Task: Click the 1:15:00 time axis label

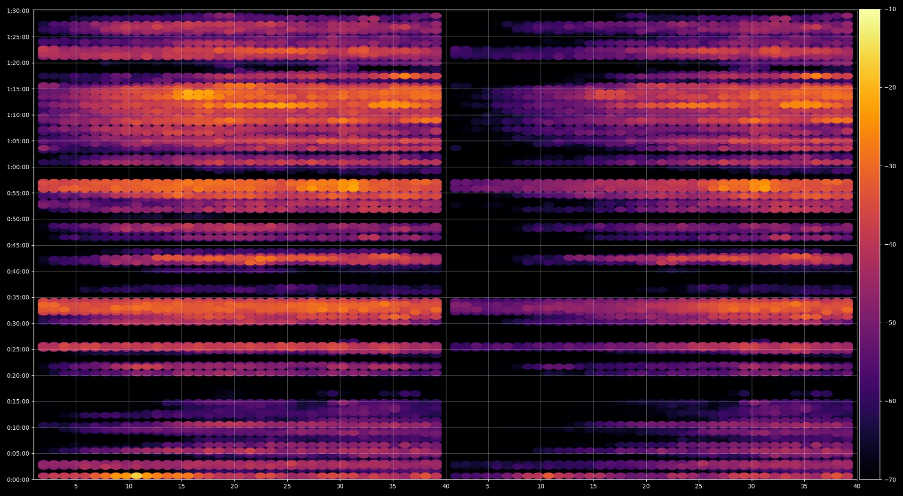Action: click(x=18, y=89)
